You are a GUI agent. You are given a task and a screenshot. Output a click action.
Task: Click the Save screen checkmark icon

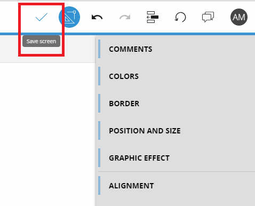[42, 17]
